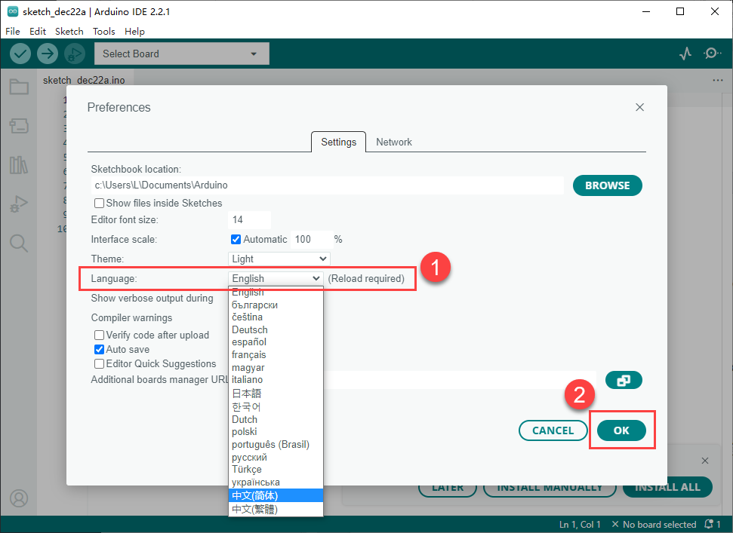Click the Search magnifier sidebar icon

[x=19, y=243]
